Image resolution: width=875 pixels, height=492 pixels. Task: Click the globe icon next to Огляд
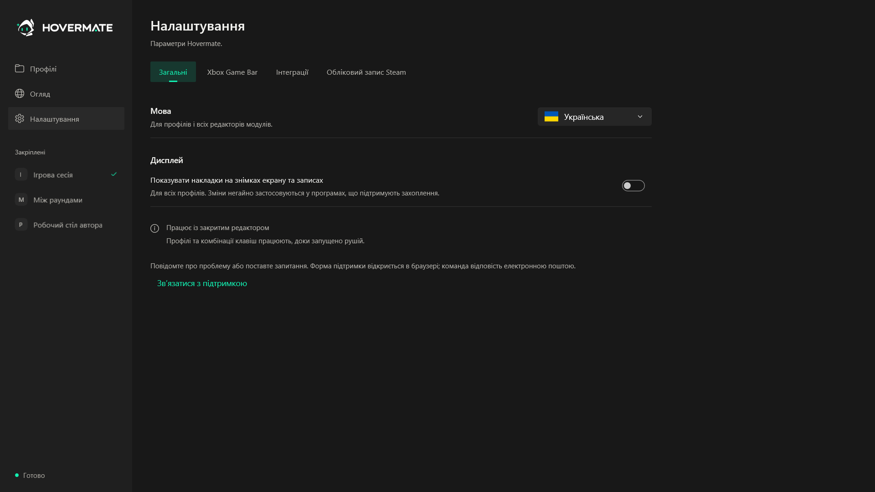(x=20, y=93)
